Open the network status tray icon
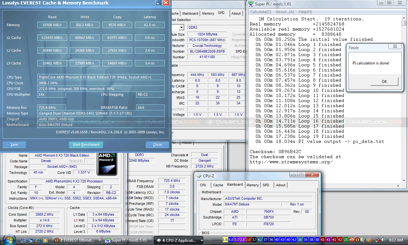This screenshot has width=408, height=245. [377, 240]
